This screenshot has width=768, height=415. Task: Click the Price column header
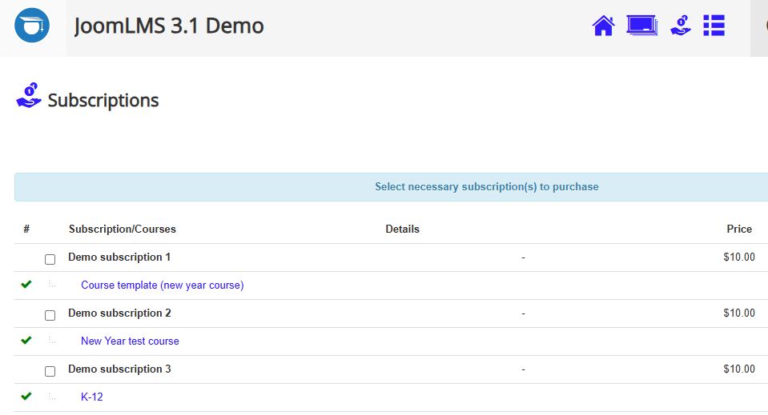tap(738, 229)
